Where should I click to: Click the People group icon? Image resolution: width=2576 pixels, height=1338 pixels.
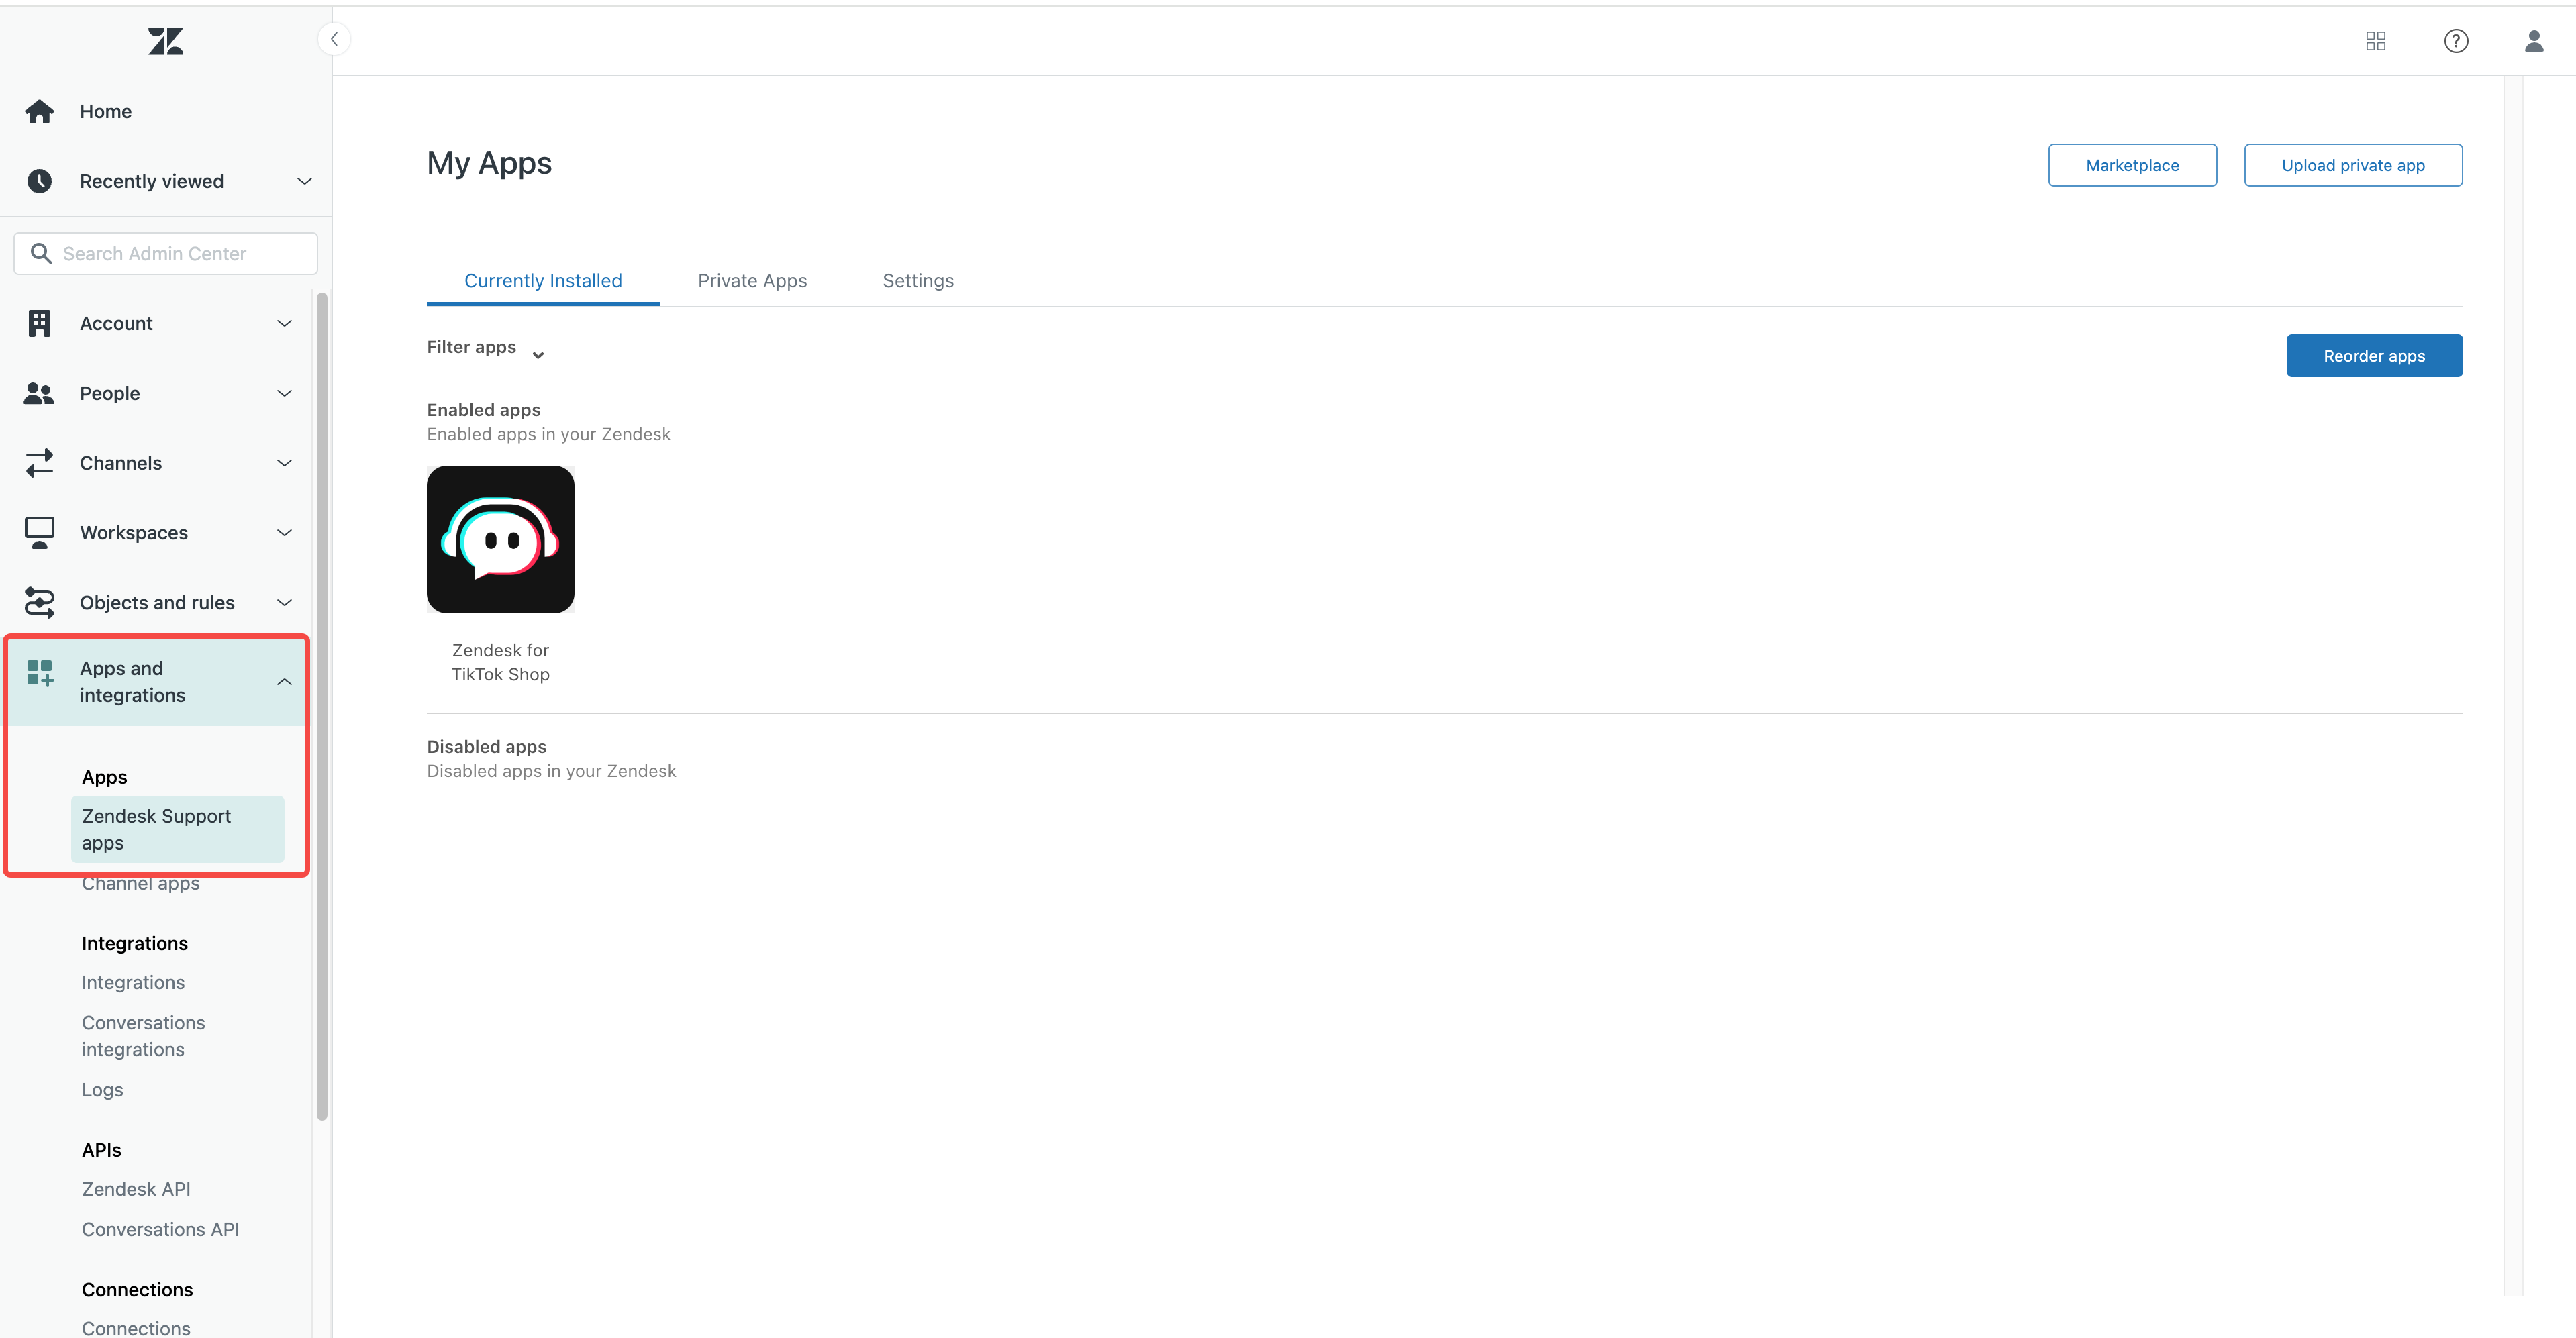tap(40, 393)
